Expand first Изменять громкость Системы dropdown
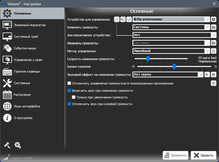This screenshot has height=162, width=219. click(x=171, y=27)
